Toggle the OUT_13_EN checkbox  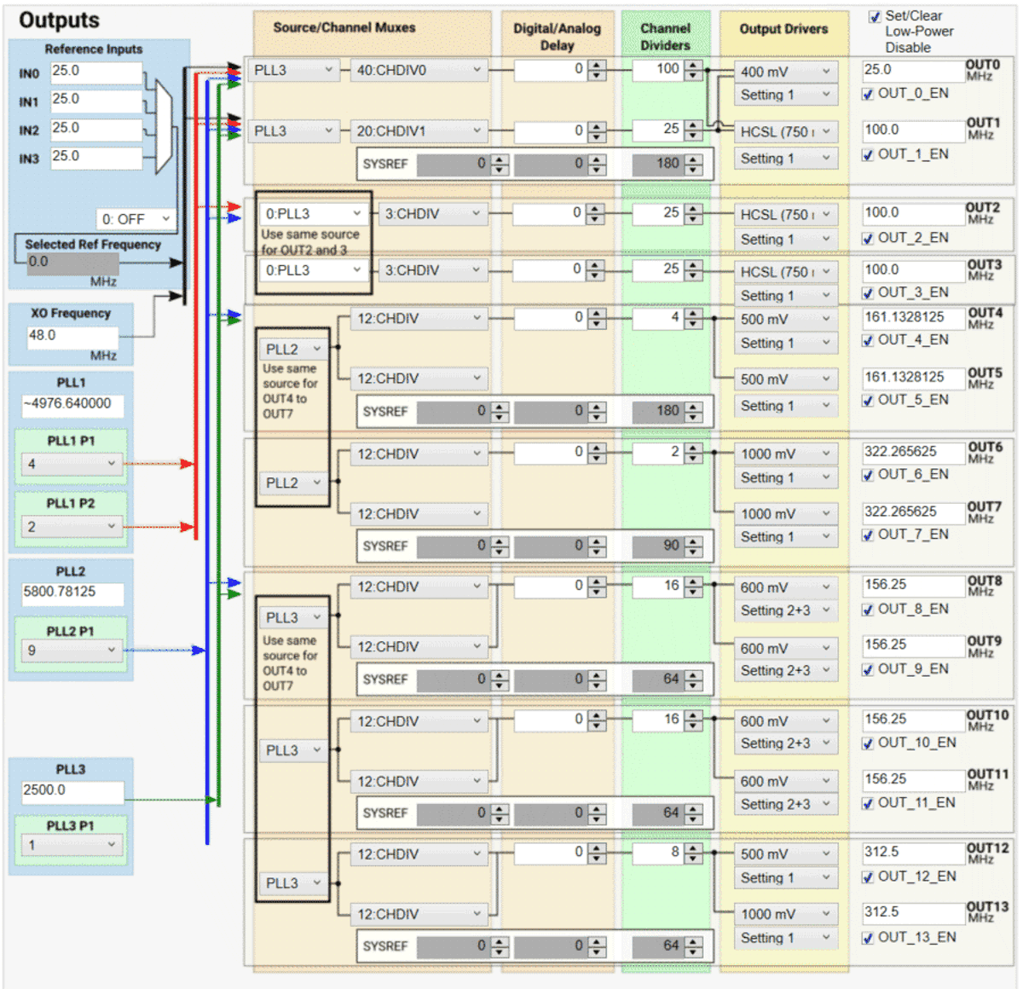pos(868,937)
